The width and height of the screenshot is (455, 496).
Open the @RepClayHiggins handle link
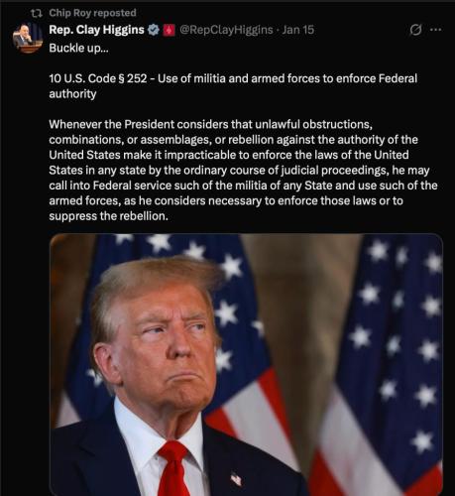point(226,30)
